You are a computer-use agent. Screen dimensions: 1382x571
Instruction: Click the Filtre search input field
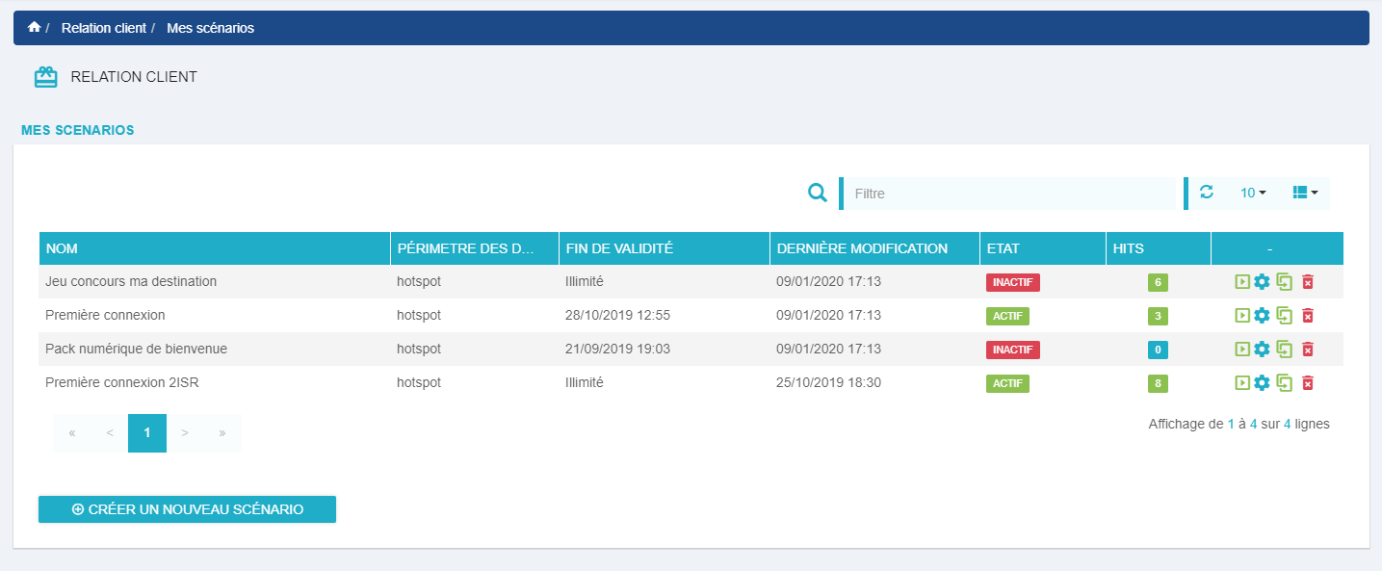pos(1011,194)
